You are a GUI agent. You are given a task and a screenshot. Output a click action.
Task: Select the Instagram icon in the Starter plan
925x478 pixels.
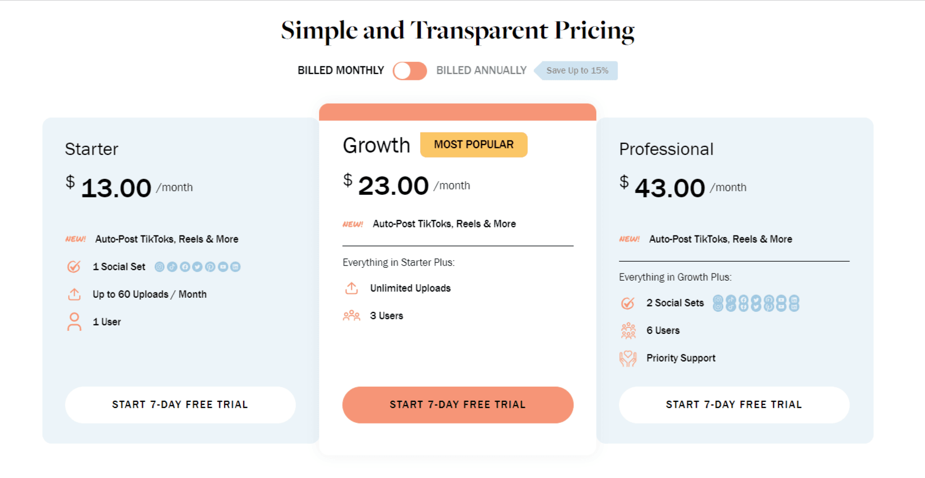159,267
